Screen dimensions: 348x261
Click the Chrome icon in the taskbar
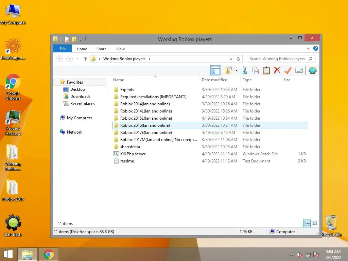[48, 254]
